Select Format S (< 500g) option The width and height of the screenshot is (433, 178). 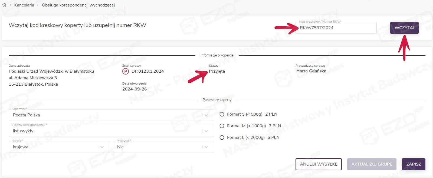tap(222, 114)
